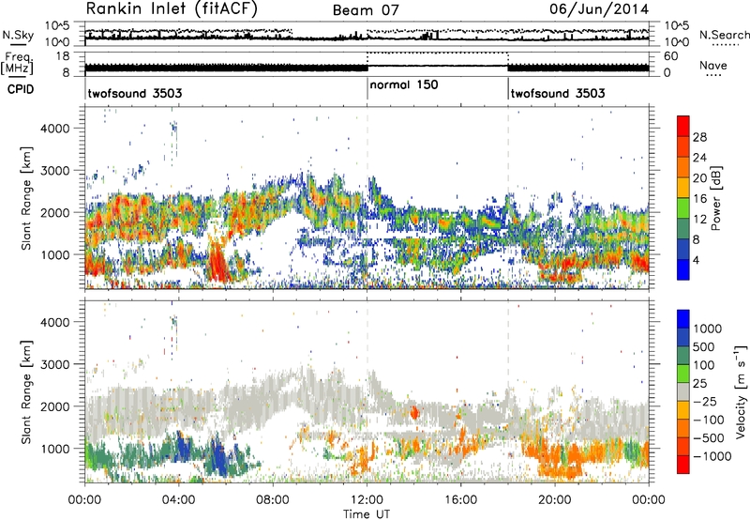Select the Freq. [MHz] axis label
Screen dimensions: 750x520
pos(17,63)
